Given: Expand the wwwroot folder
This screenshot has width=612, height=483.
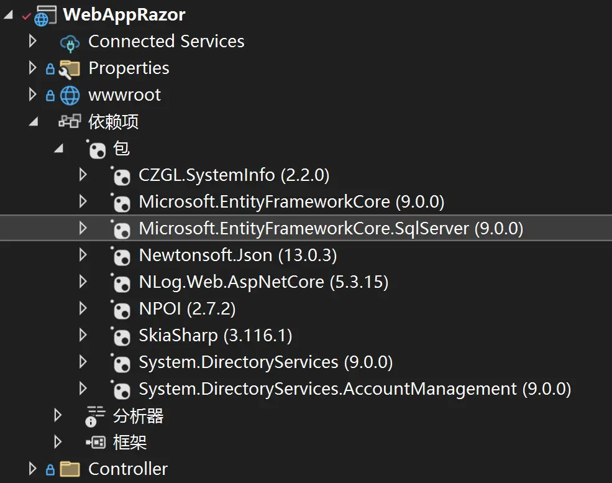Looking at the screenshot, I should point(33,94).
